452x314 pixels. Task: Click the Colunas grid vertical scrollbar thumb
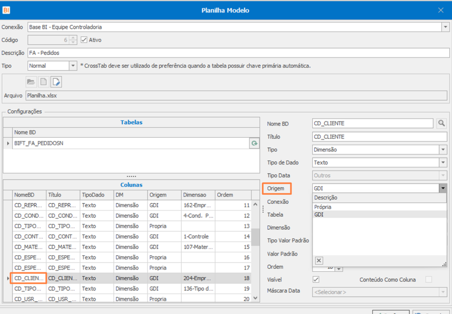(x=255, y=237)
